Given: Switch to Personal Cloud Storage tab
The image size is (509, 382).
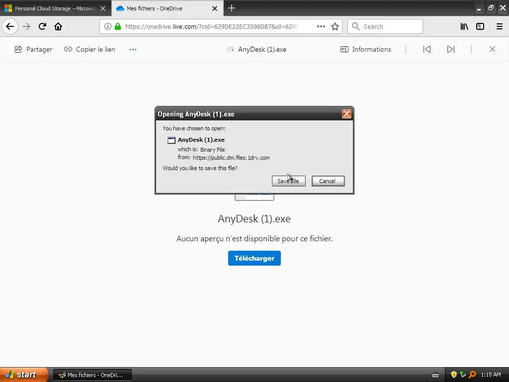Looking at the screenshot, I should tap(56, 8).
